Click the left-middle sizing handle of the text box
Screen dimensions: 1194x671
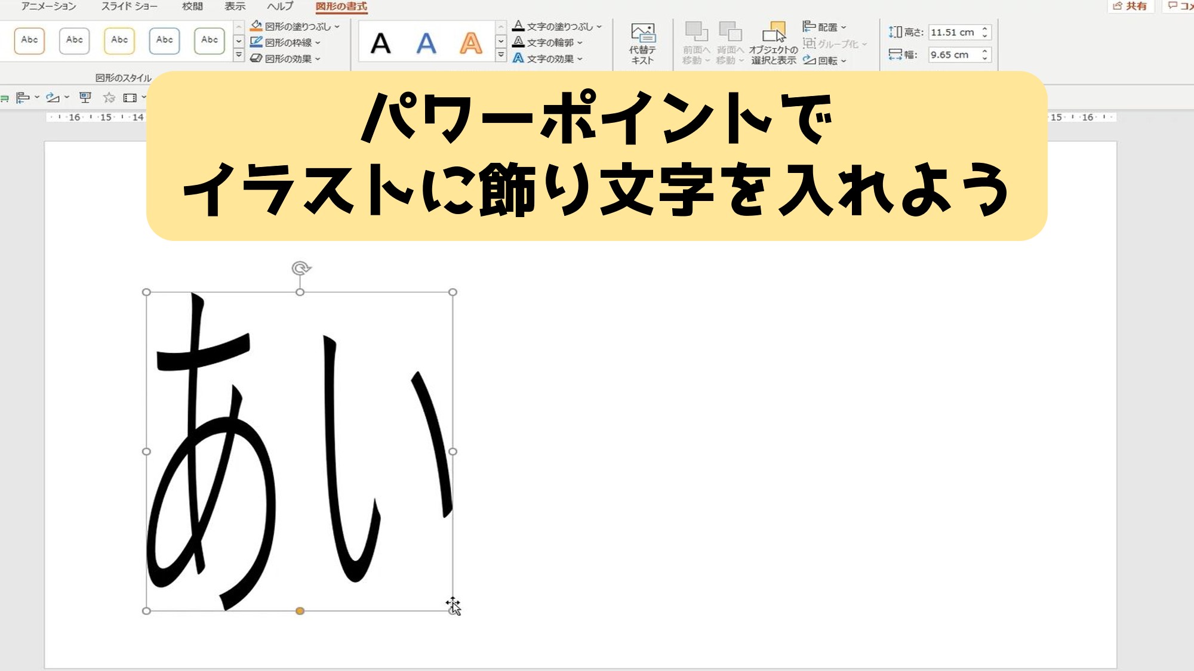(x=146, y=452)
